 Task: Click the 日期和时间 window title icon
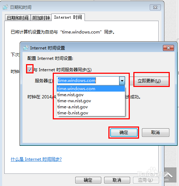(5, 7)
